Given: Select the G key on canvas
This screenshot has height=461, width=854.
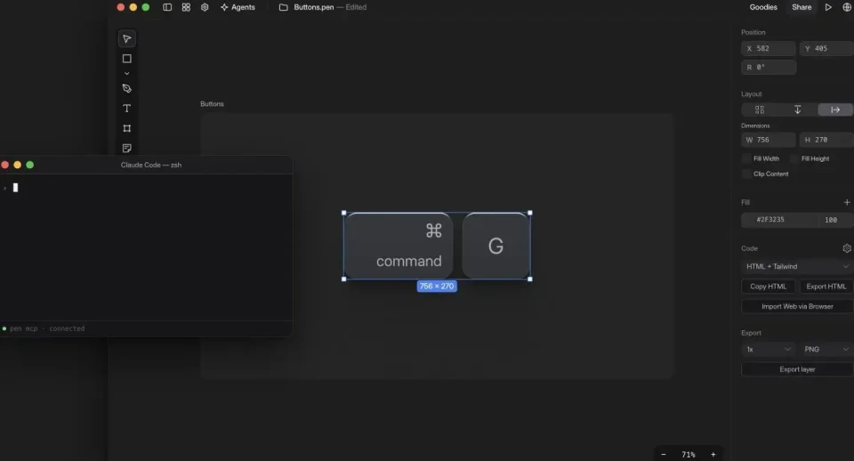Looking at the screenshot, I should 495,246.
